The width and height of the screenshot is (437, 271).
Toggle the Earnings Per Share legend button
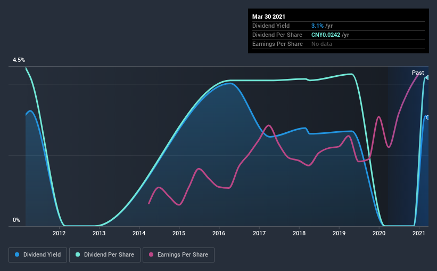179,255
